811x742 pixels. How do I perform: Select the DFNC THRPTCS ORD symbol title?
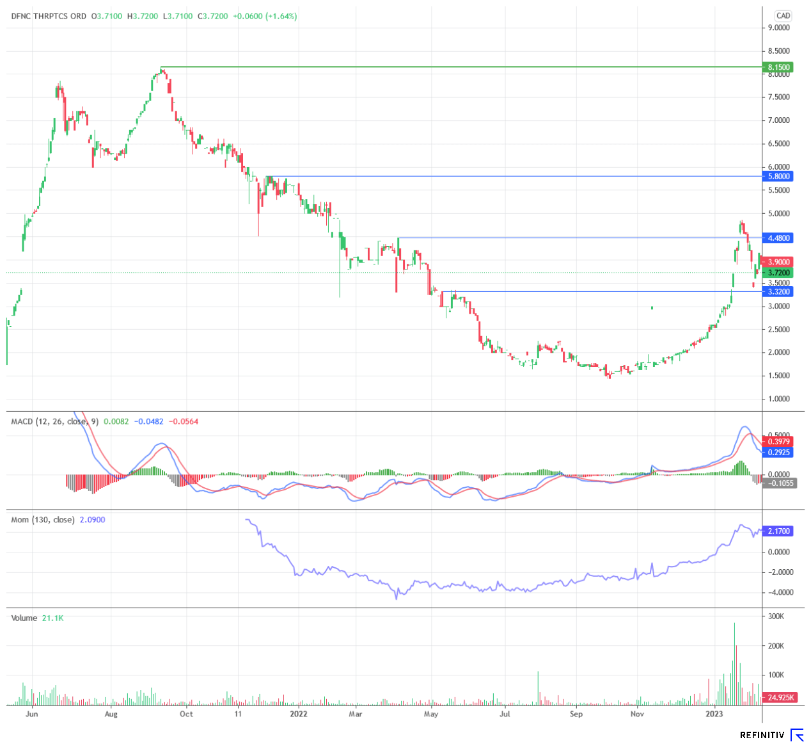tap(49, 16)
